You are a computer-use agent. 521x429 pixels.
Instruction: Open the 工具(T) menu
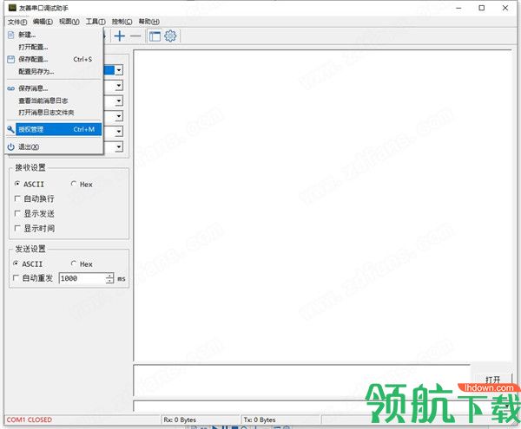point(96,22)
